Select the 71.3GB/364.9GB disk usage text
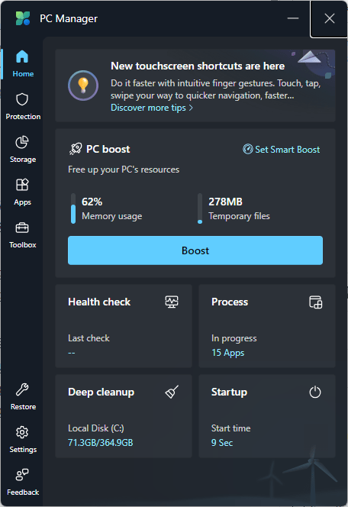This screenshot has width=348, height=507. point(101,442)
